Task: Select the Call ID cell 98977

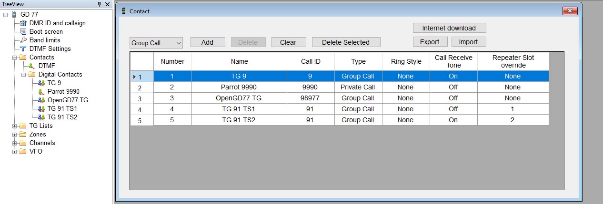Action: pyautogui.click(x=311, y=98)
